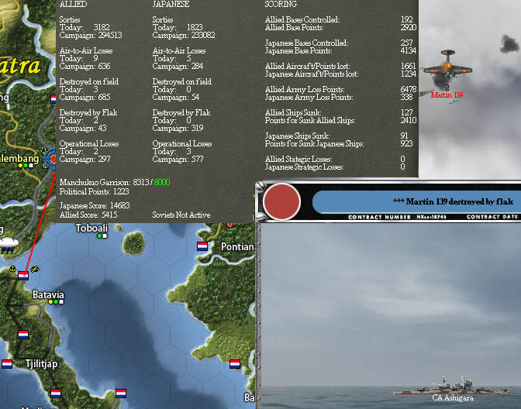Select the Toboali base label
This screenshot has height=409, width=521.
pyautogui.click(x=91, y=228)
